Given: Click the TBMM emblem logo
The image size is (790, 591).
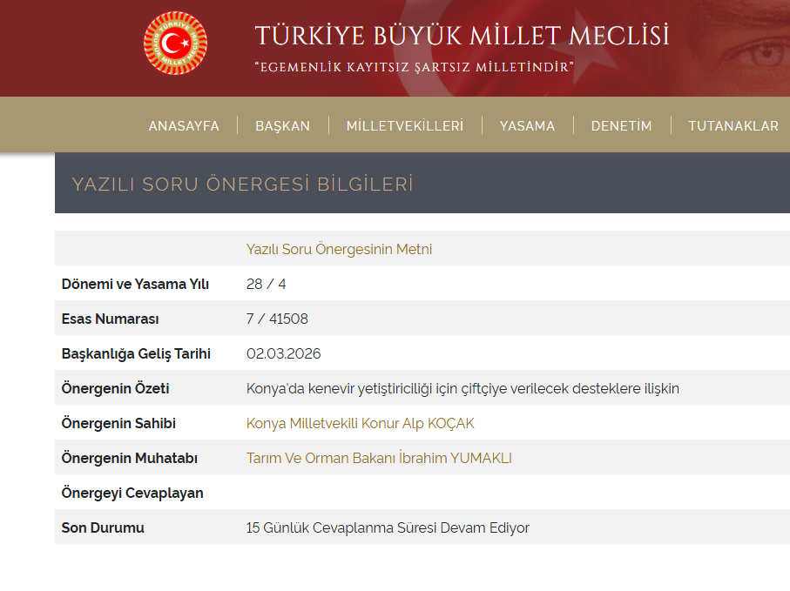Looking at the screenshot, I should pos(175,44).
